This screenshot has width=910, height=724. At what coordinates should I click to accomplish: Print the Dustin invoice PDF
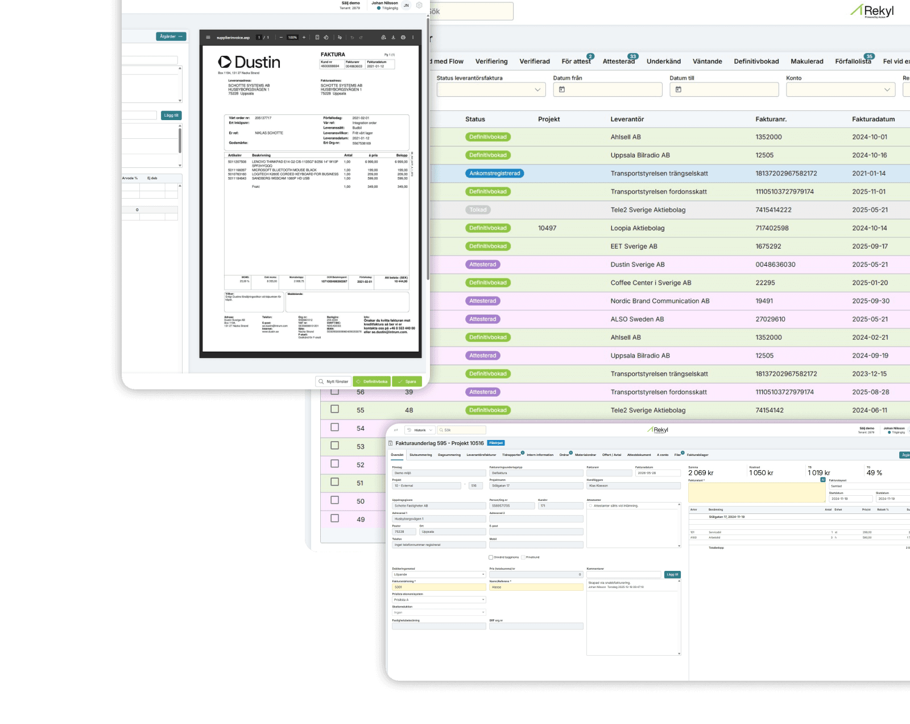403,38
